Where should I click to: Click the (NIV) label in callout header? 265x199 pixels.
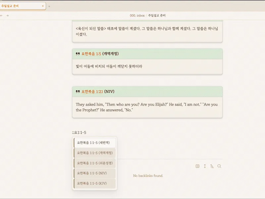click(109, 92)
